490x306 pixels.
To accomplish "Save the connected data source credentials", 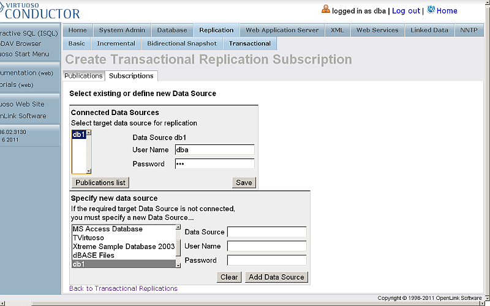I will 243,182.
